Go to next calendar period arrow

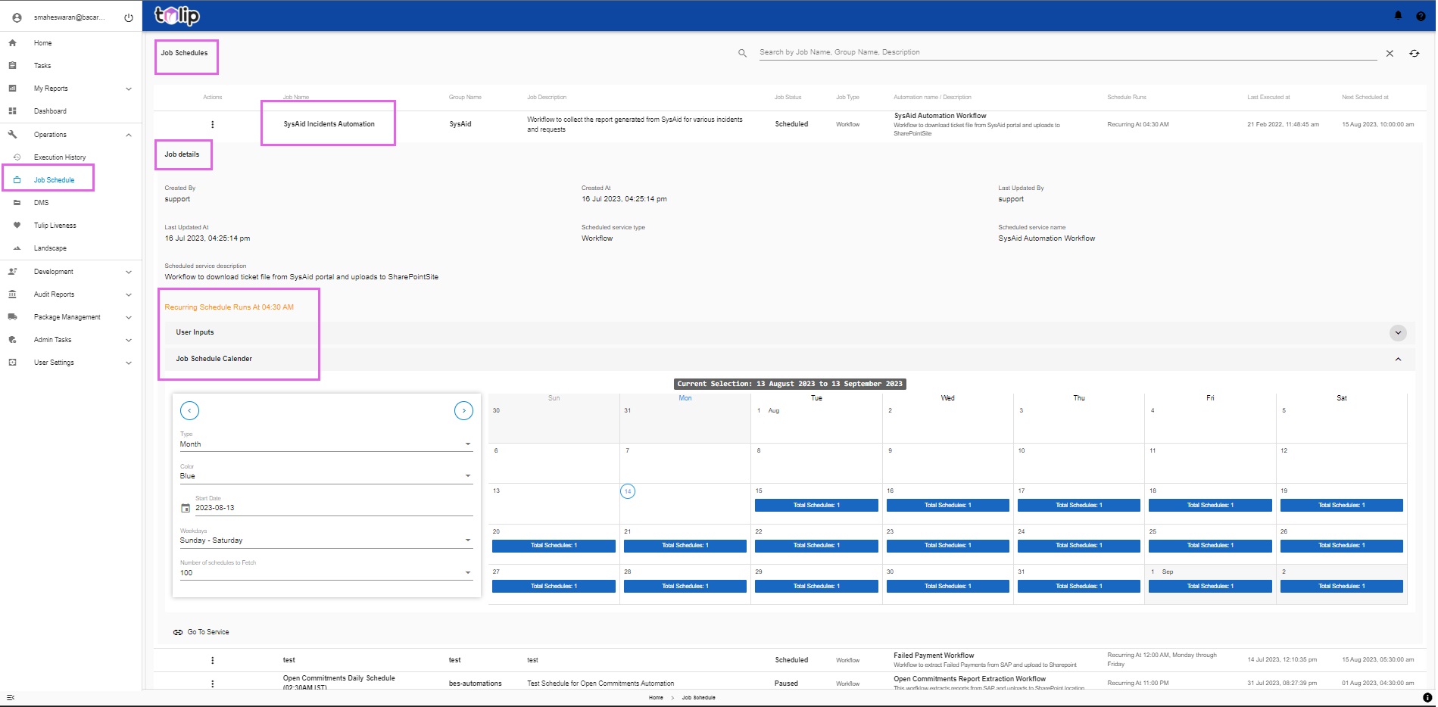[463, 410]
